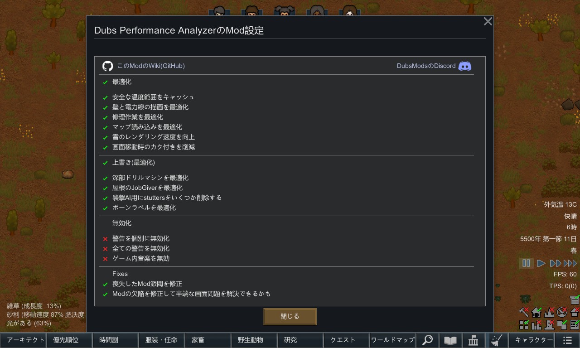Toggle ポーンラベルを最適化 checkbox

[x=105, y=208]
